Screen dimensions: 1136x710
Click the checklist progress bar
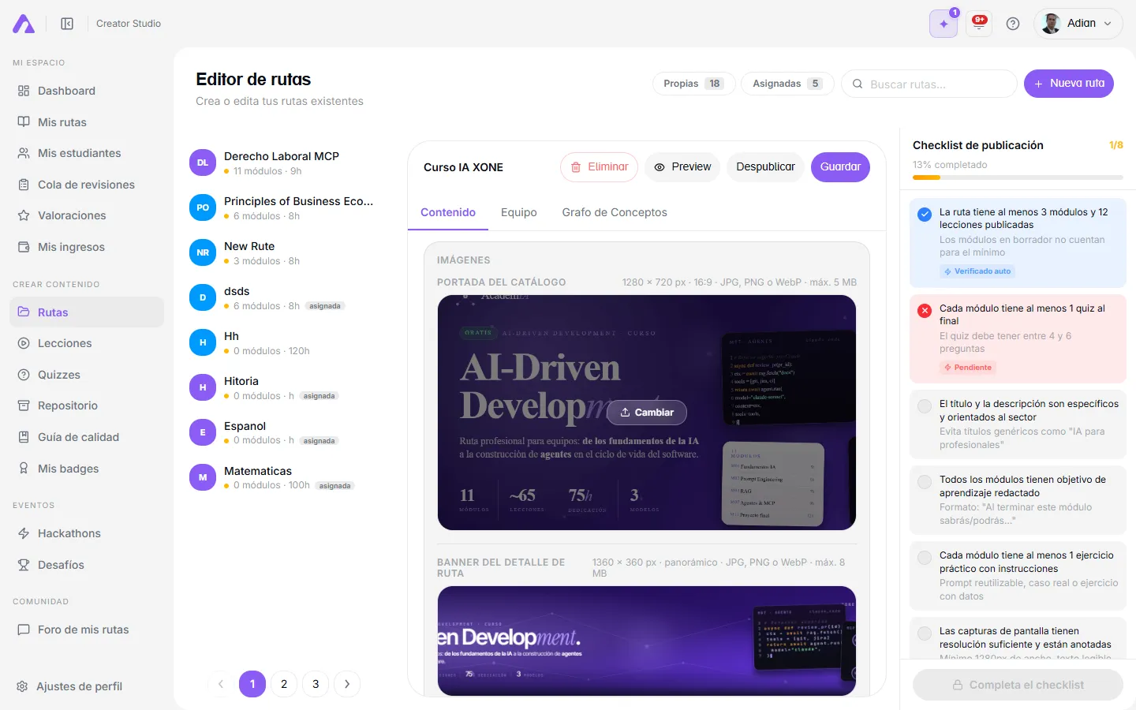tap(1018, 177)
